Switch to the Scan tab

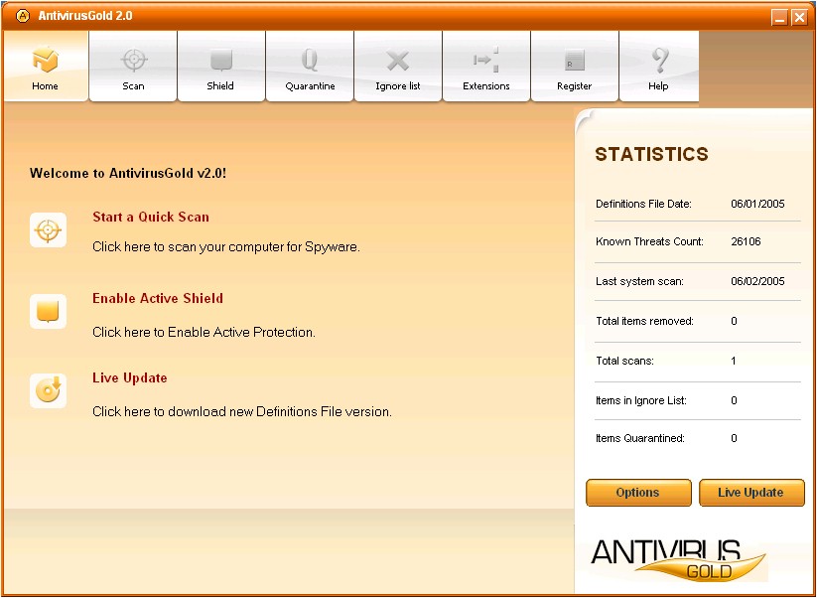click(x=133, y=67)
